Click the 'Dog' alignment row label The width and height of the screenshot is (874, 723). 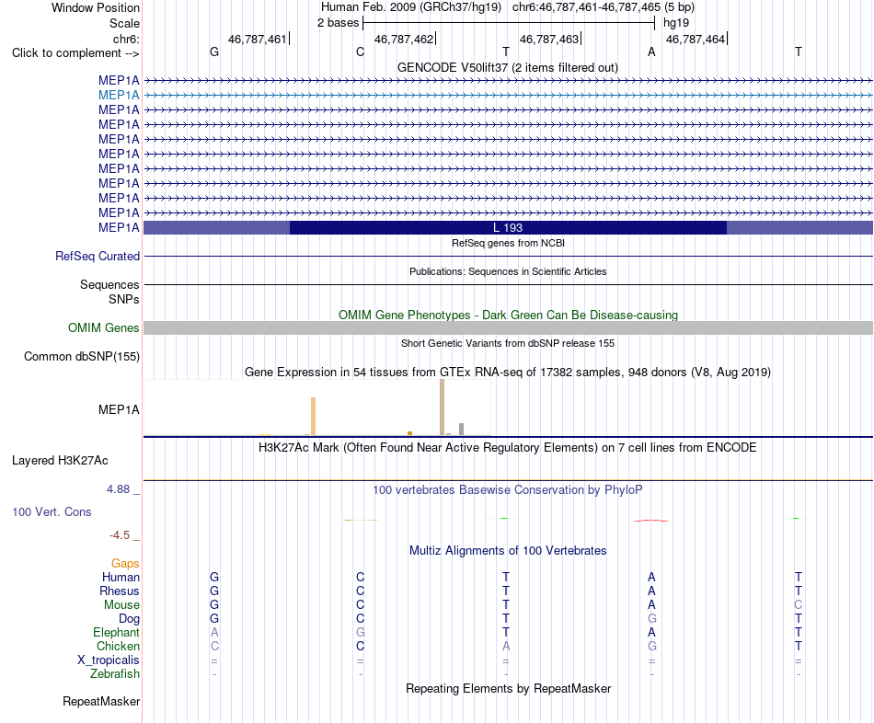point(130,619)
